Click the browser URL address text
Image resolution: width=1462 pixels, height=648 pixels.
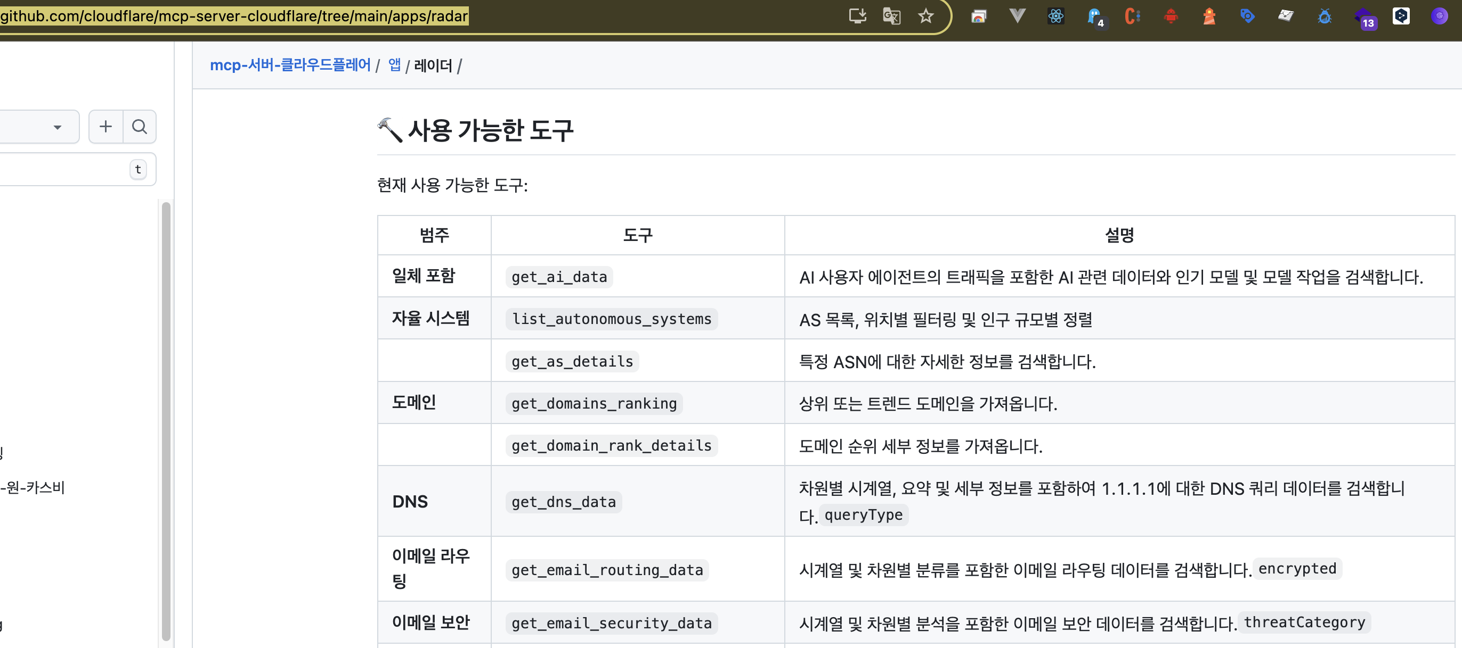pos(234,16)
